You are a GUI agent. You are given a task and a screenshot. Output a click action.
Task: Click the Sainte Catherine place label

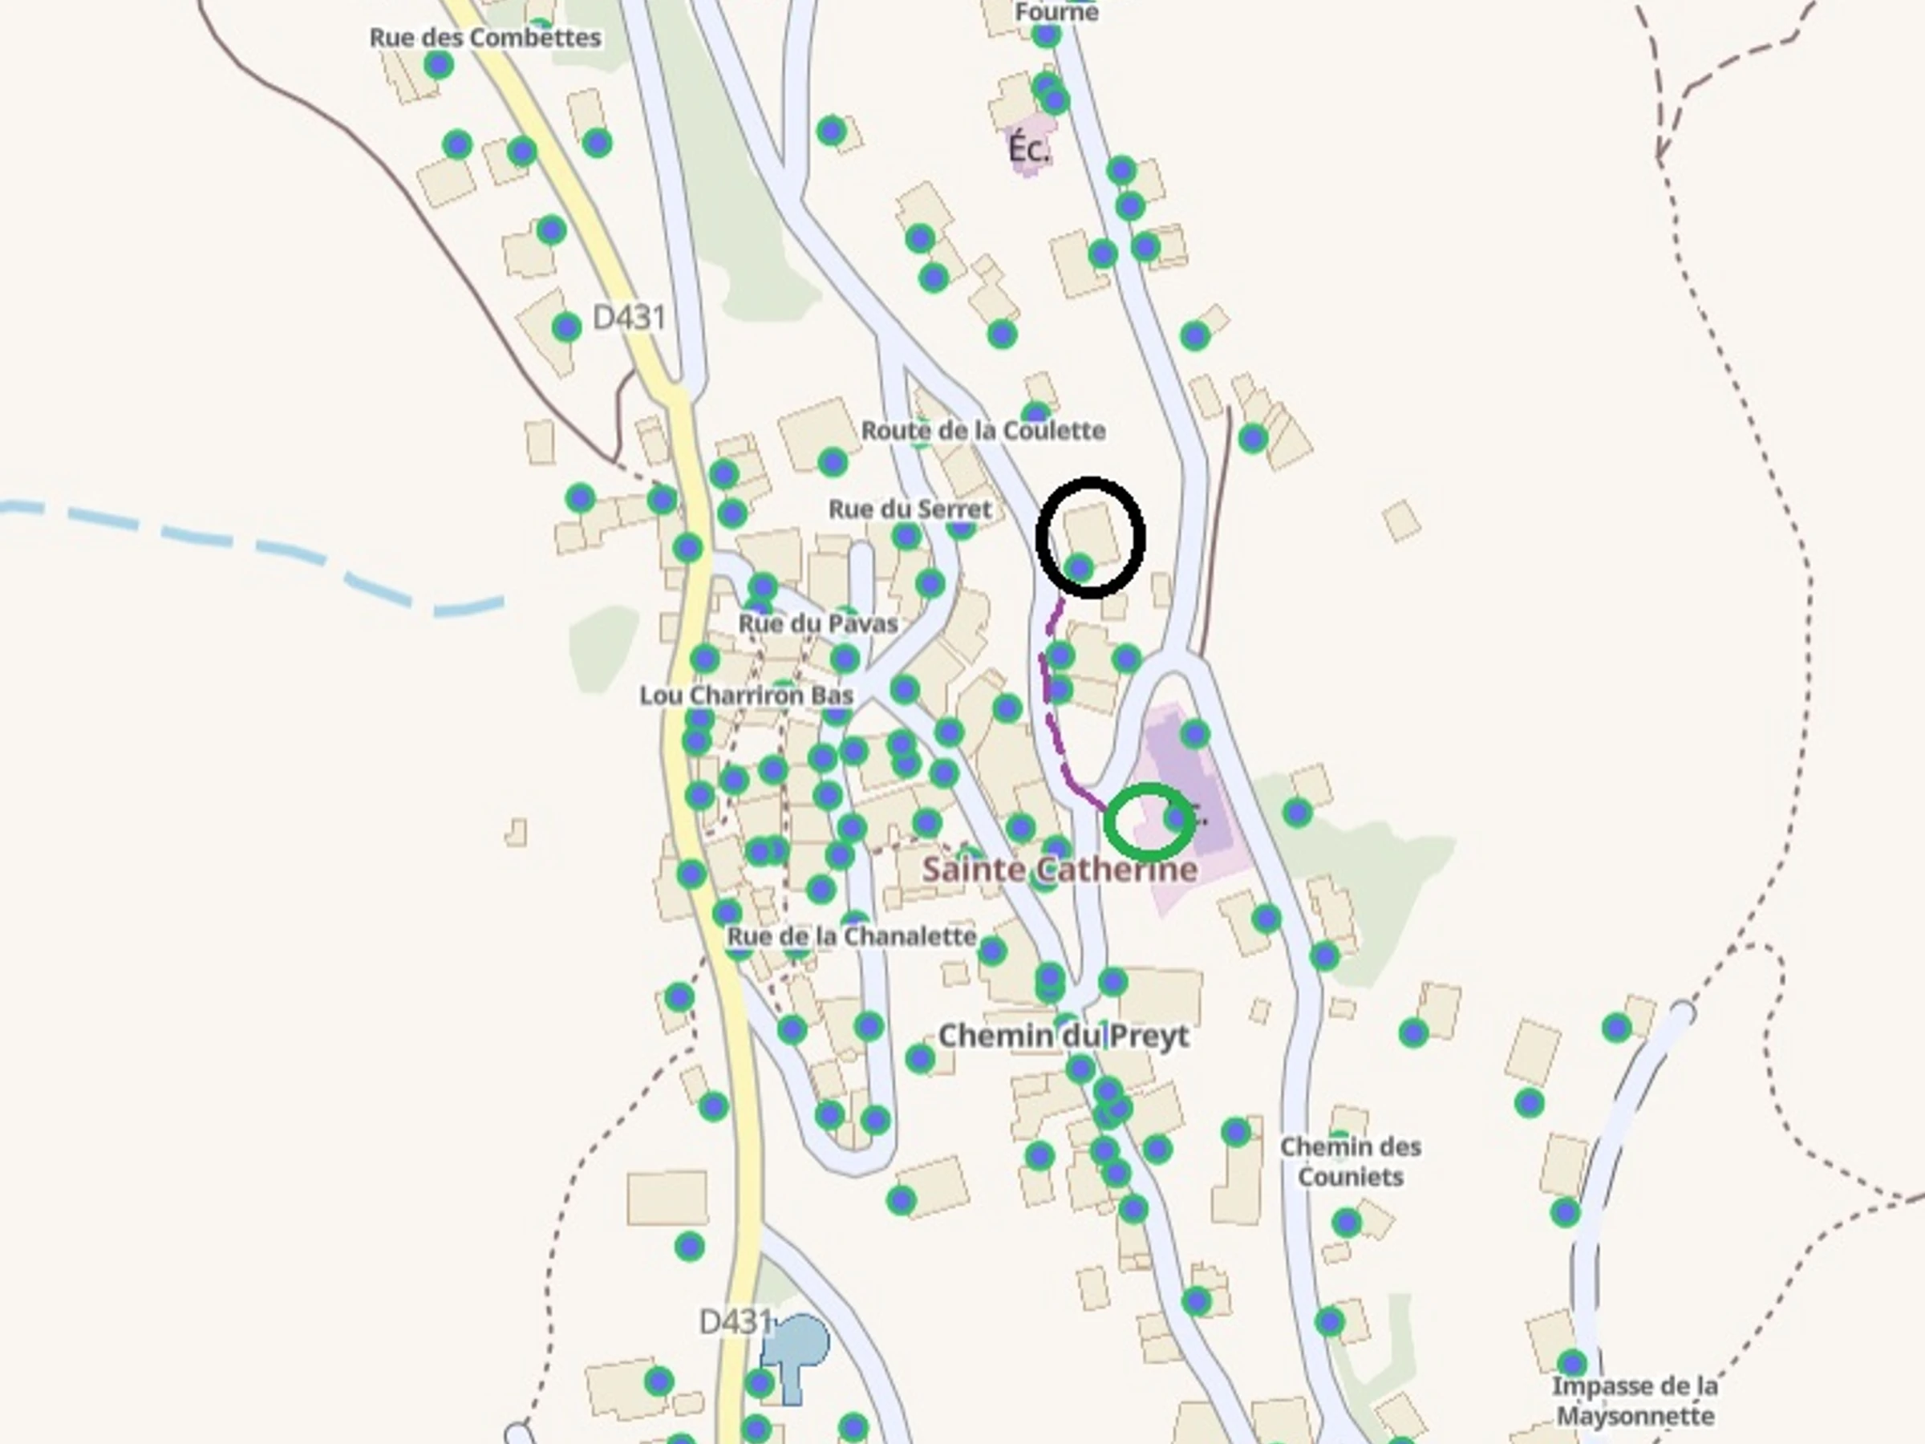(x=1059, y=869)
